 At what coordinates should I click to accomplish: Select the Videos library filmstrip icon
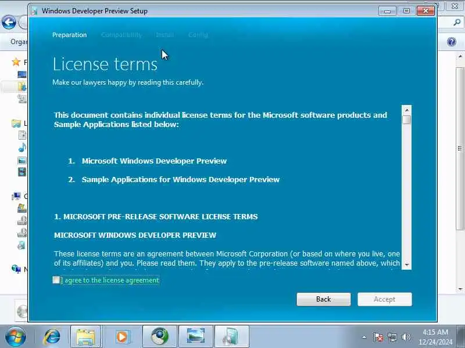(22, 172)
